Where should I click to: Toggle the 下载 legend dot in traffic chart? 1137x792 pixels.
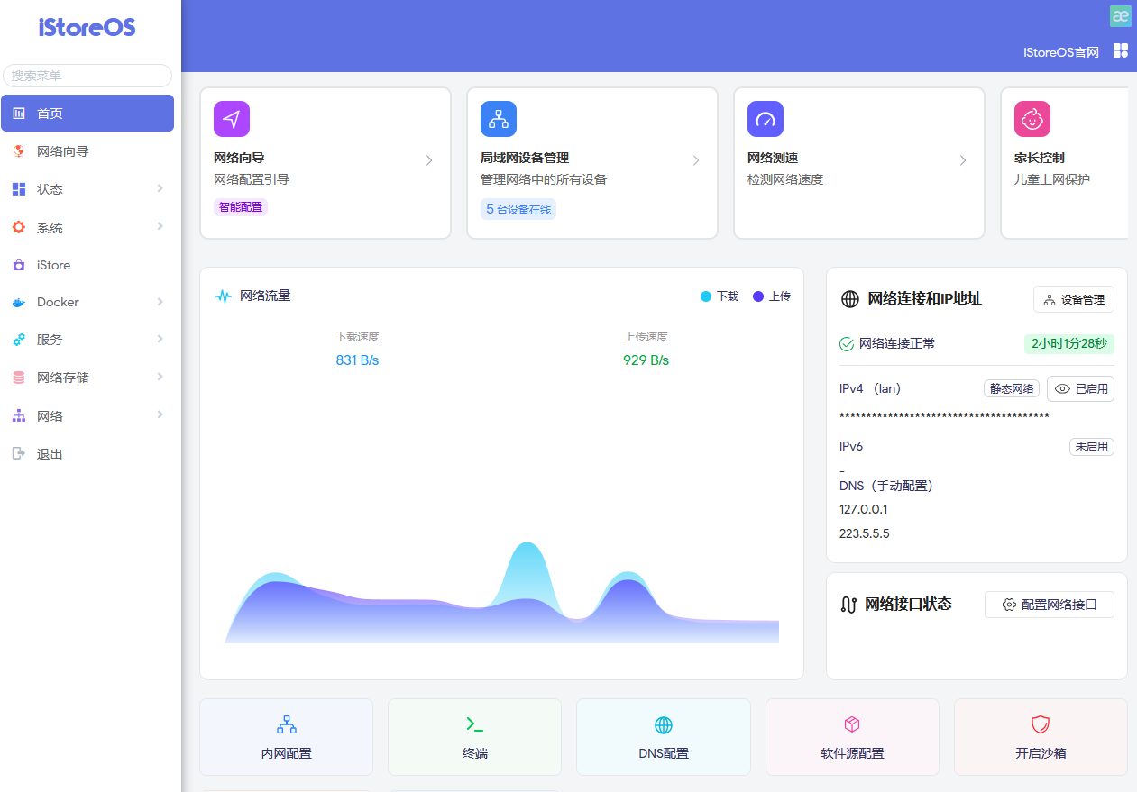706,296
